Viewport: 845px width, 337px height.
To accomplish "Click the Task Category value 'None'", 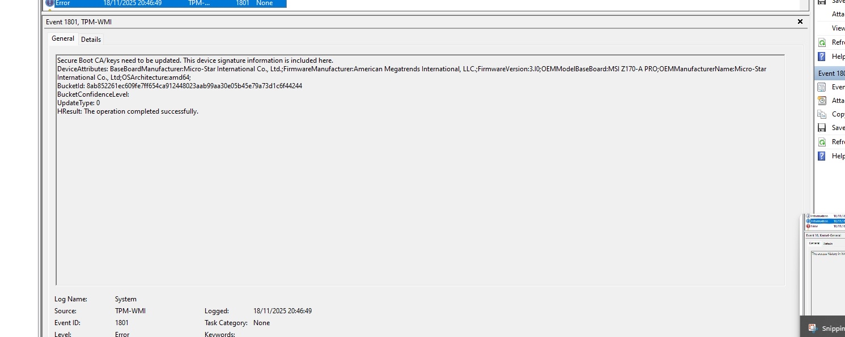I will [261, 323].
